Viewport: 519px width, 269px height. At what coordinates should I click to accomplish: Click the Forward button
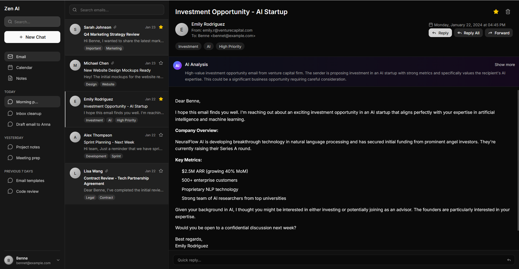(499, 33)
